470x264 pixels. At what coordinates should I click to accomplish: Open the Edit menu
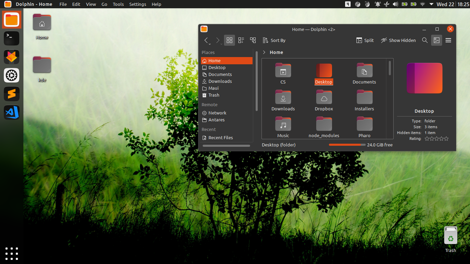click(x=76, y=4)
